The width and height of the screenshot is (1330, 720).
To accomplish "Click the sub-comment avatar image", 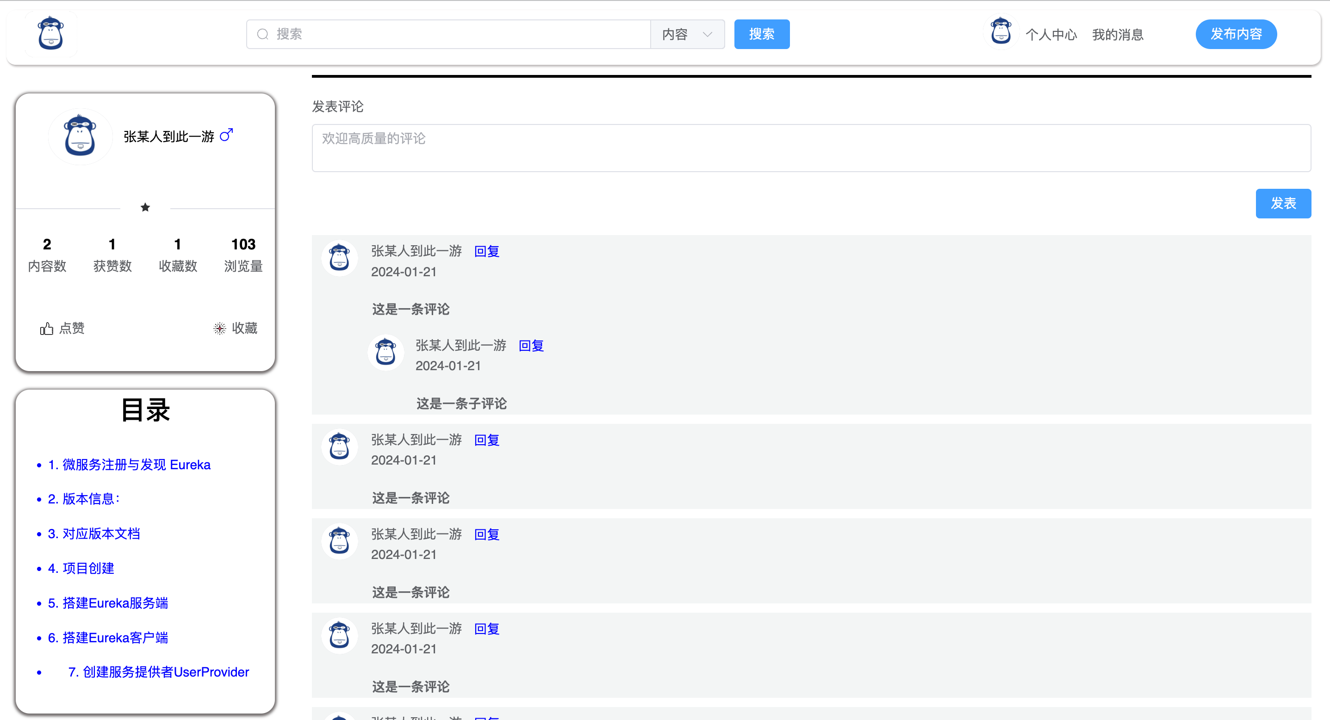I will click(x=385, y=353).
